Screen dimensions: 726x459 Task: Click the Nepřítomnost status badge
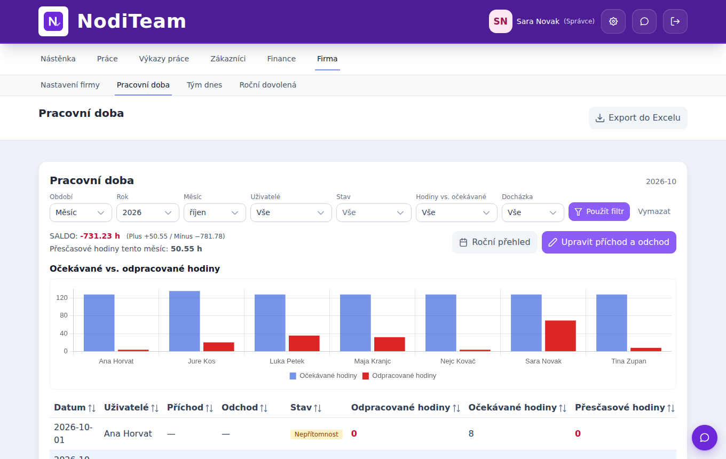coord(317,434)
